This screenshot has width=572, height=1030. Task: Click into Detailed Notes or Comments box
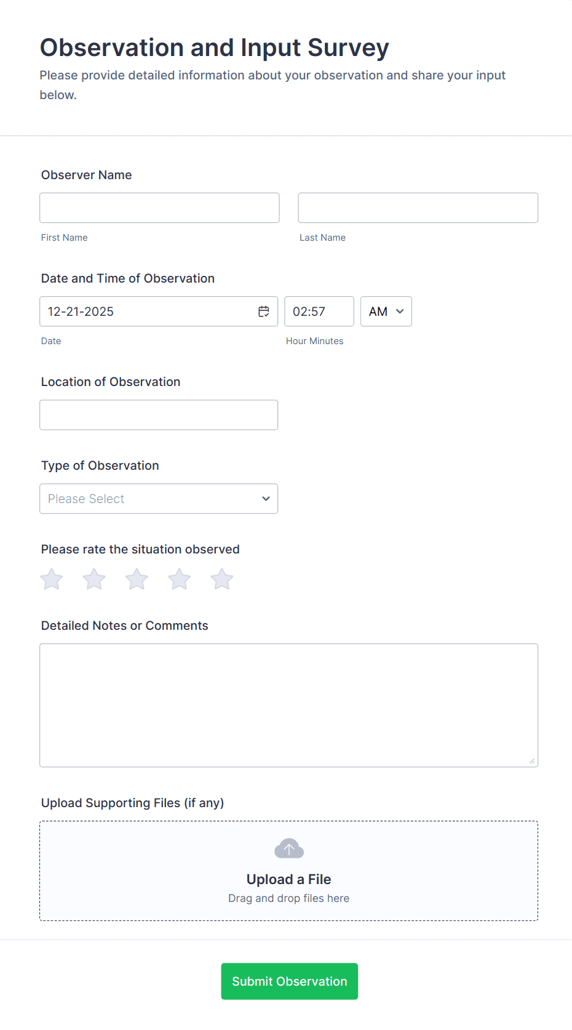(288, 705)
